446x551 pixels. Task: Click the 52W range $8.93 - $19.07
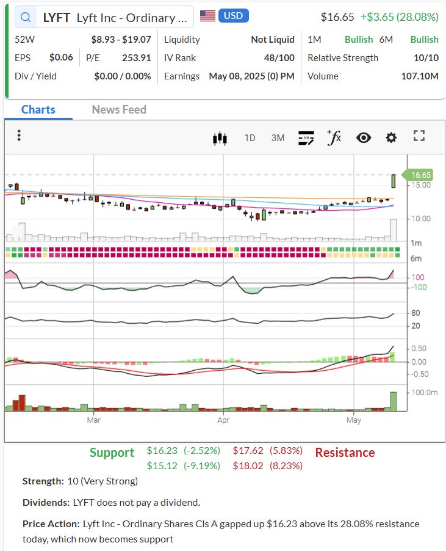point(121,39)
